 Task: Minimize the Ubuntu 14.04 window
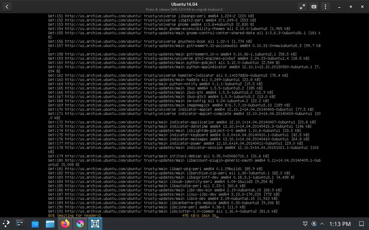pos(339,7)
